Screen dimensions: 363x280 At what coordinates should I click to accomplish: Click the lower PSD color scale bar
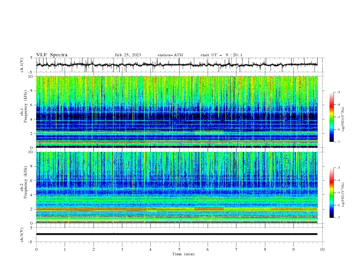(332, 193)
